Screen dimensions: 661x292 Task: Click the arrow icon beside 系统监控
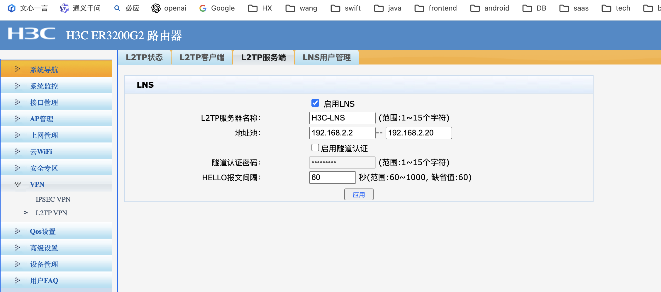pos(18,85)
